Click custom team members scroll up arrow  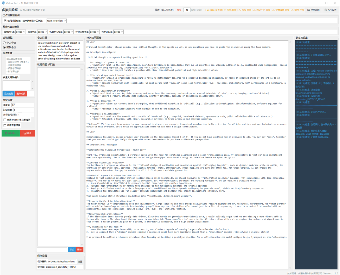(x=32, y=82)
